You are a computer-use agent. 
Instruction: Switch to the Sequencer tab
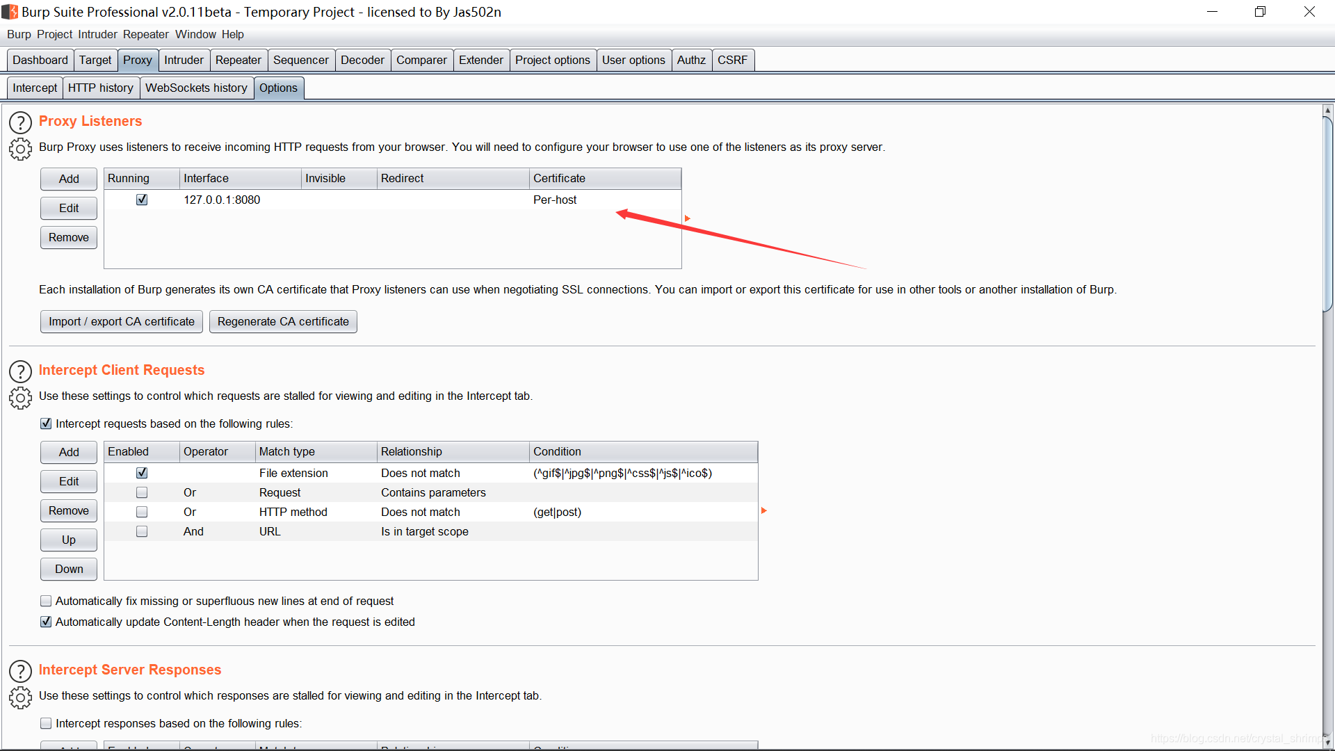[301, 60]
